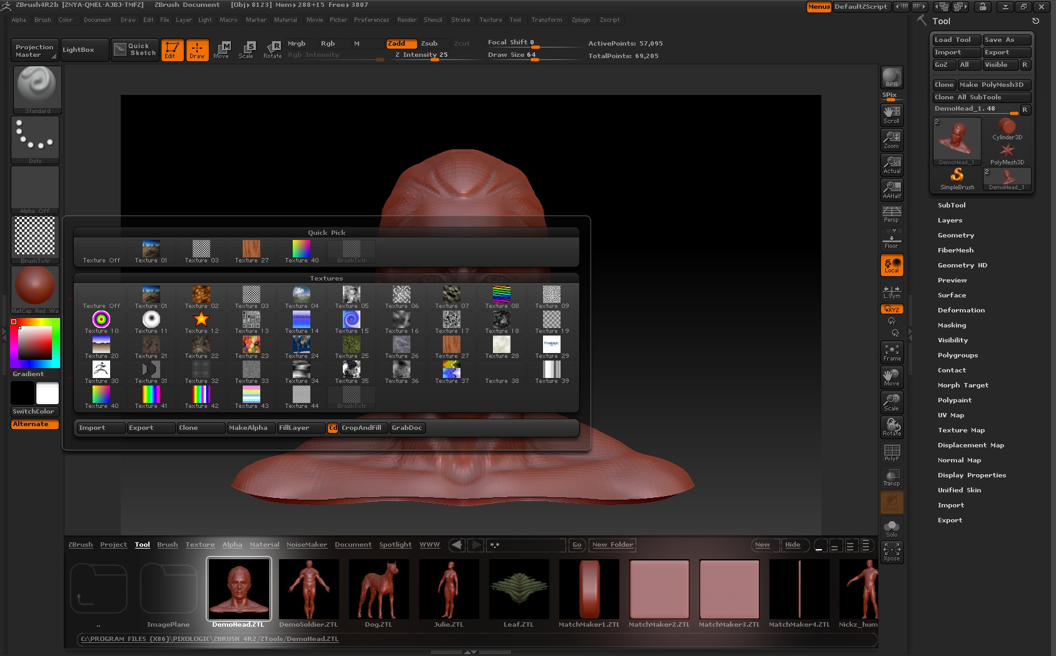1056x656 pixels.
Task: Toggle the Floor grid
Action: (x=892, y=239)
